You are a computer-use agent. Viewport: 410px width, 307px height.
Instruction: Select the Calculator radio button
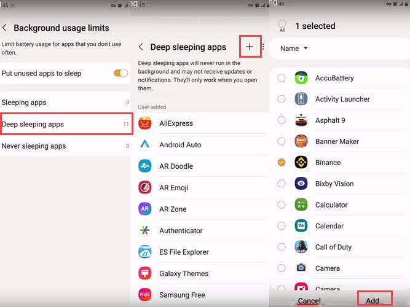point(282,204)
